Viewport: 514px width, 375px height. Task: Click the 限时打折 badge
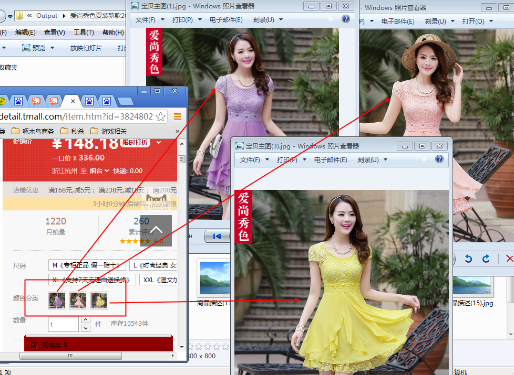136,142
